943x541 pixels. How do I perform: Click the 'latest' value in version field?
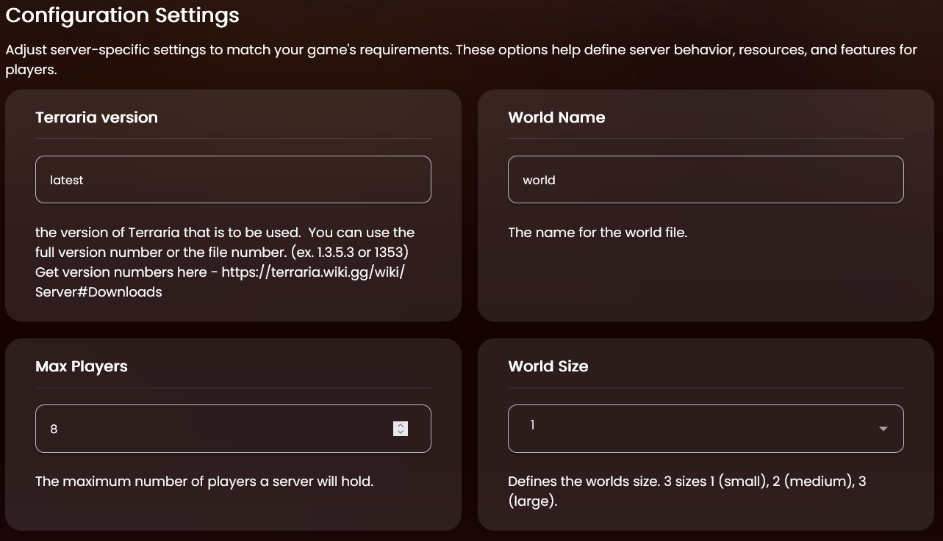click(66, 180)
